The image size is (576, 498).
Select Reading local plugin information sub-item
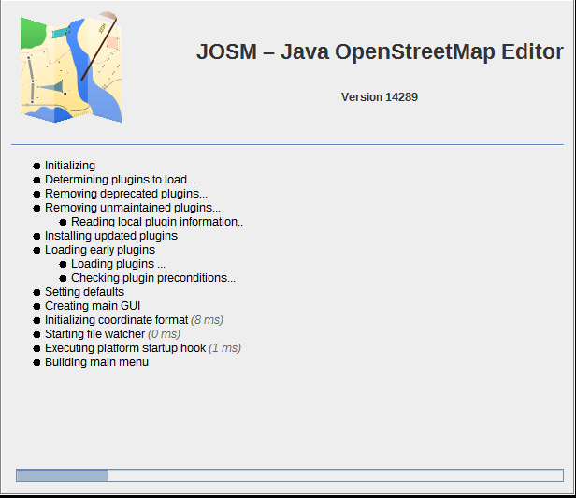tap(156, 222)
